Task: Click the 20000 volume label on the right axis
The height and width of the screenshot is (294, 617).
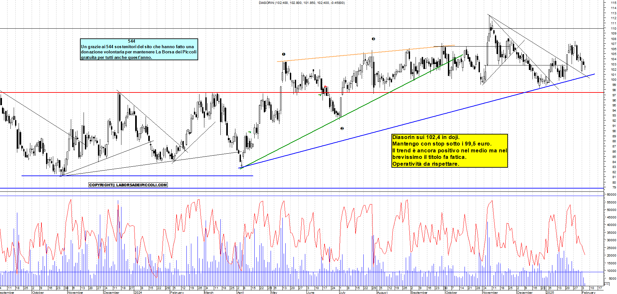Action: [x=611, y=256]
